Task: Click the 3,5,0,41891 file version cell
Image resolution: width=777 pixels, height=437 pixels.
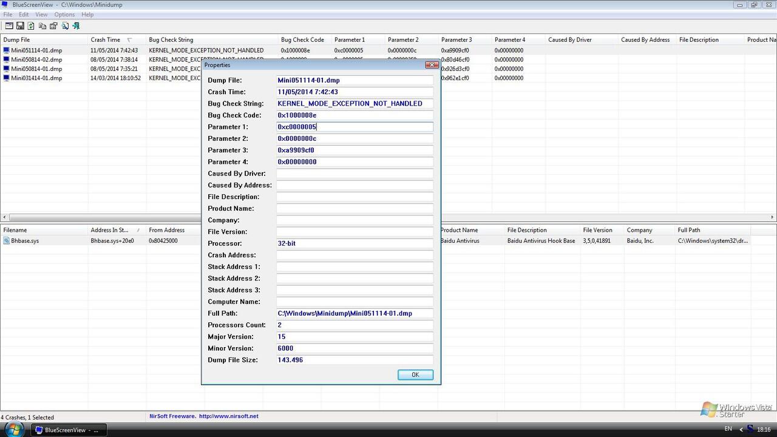Action: [598, 240]
